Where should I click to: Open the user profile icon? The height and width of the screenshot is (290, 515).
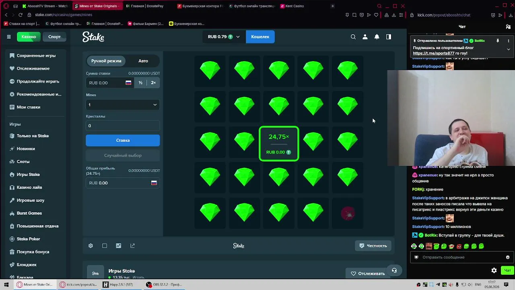365,37
